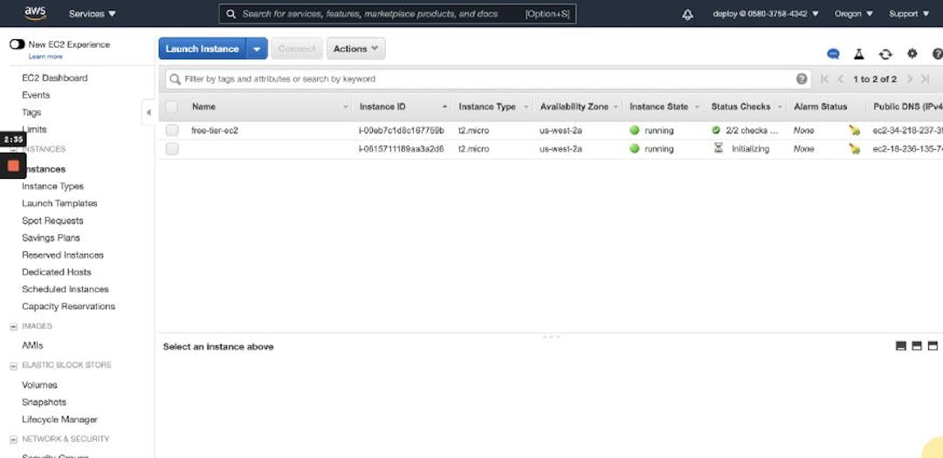
Task: Expand the Launch Instance dropdown arrow
Action: [x=257, y=49]
